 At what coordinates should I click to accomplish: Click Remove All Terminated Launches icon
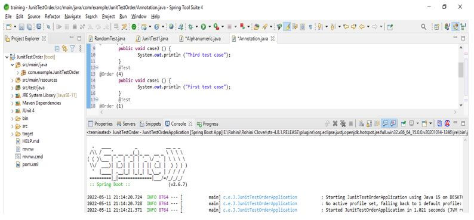point(343,123)
